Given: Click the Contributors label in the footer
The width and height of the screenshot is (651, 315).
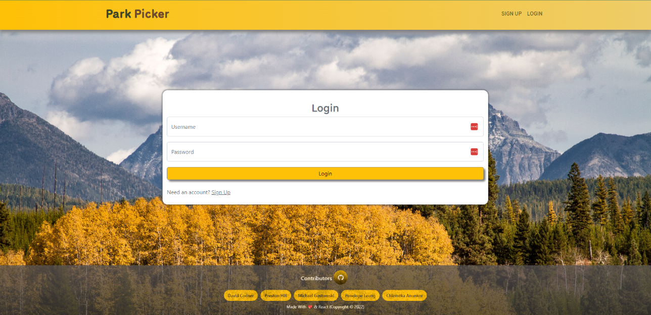Looking at the screenshot, I should point(315,278).
